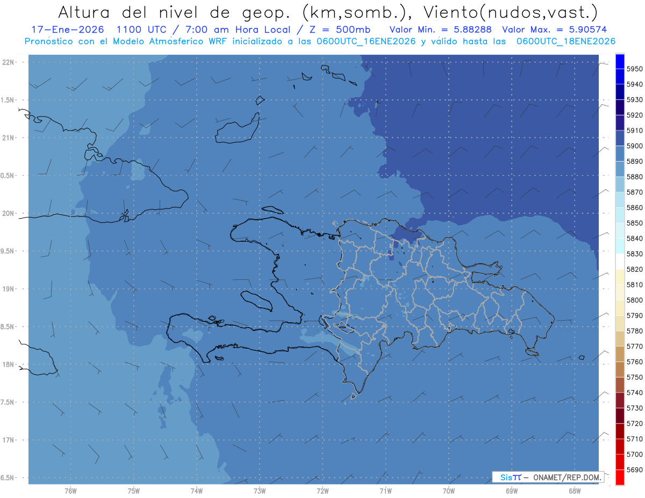645x498 pixels.
Task: Click the '73W' longitude label
Action: pyautogui.click(x=259, y=490)
